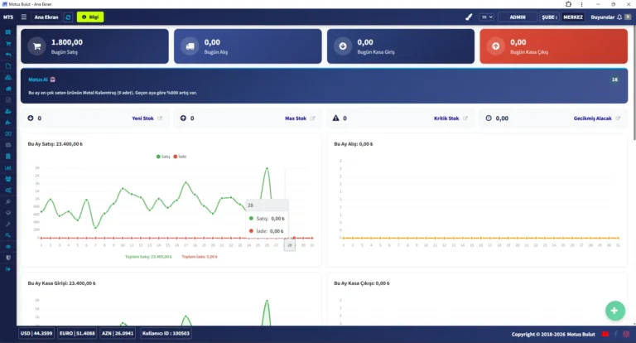
Task: Click the robot icon next to Motus AI
Action: pos(53,80)
